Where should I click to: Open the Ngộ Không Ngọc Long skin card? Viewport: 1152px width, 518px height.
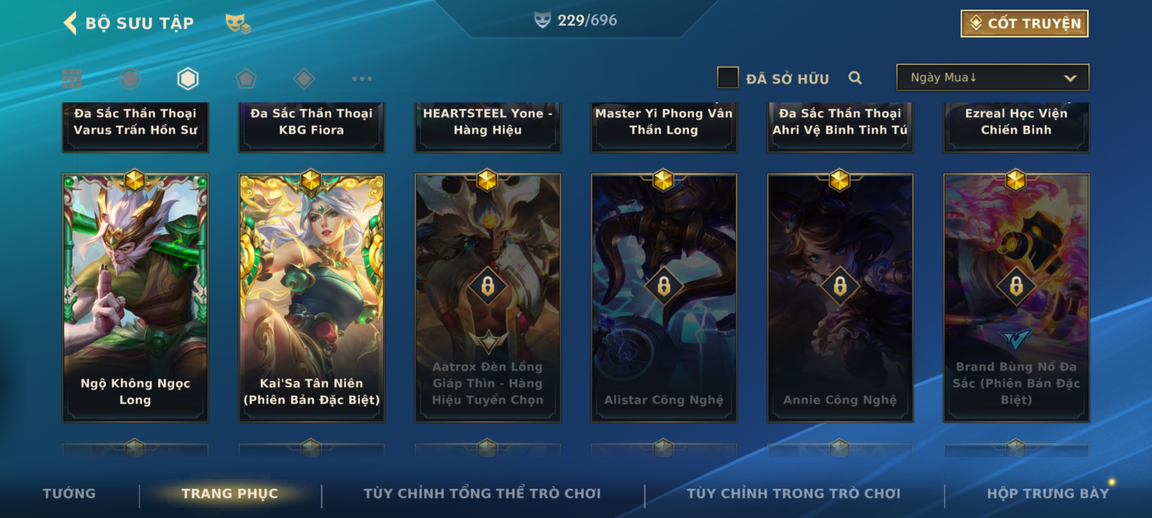click(135, 297)
